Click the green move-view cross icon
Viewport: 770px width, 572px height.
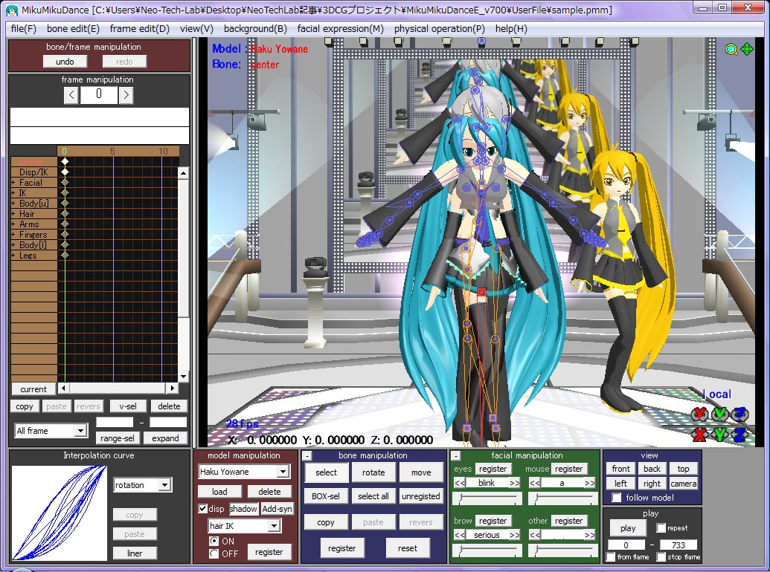[747, 49]
